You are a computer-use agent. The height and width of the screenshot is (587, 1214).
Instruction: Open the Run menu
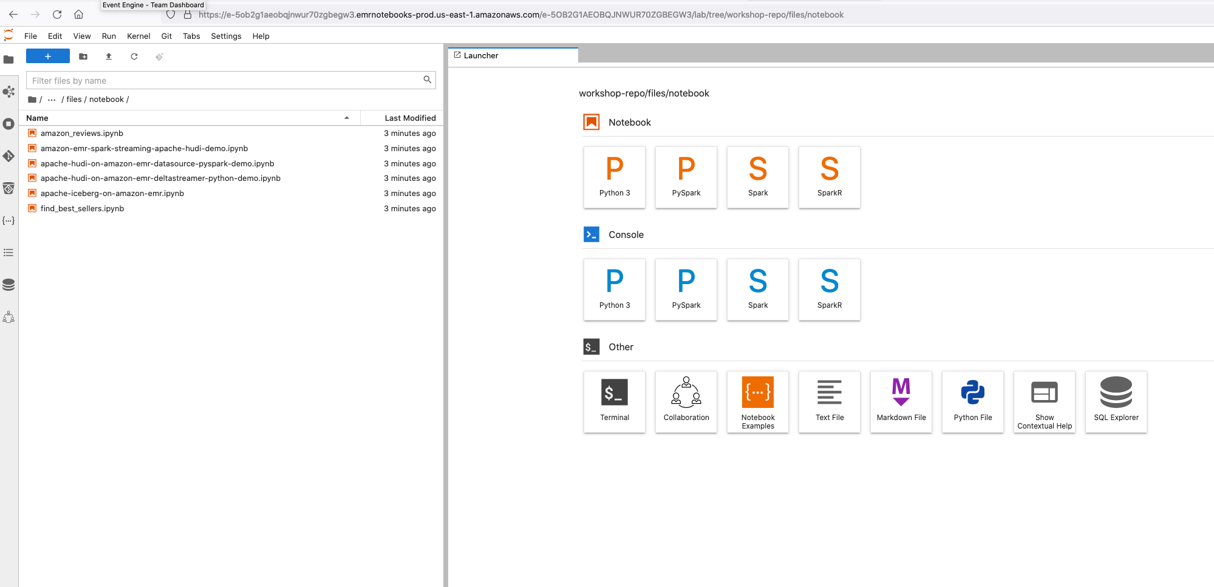coord(109,36)
